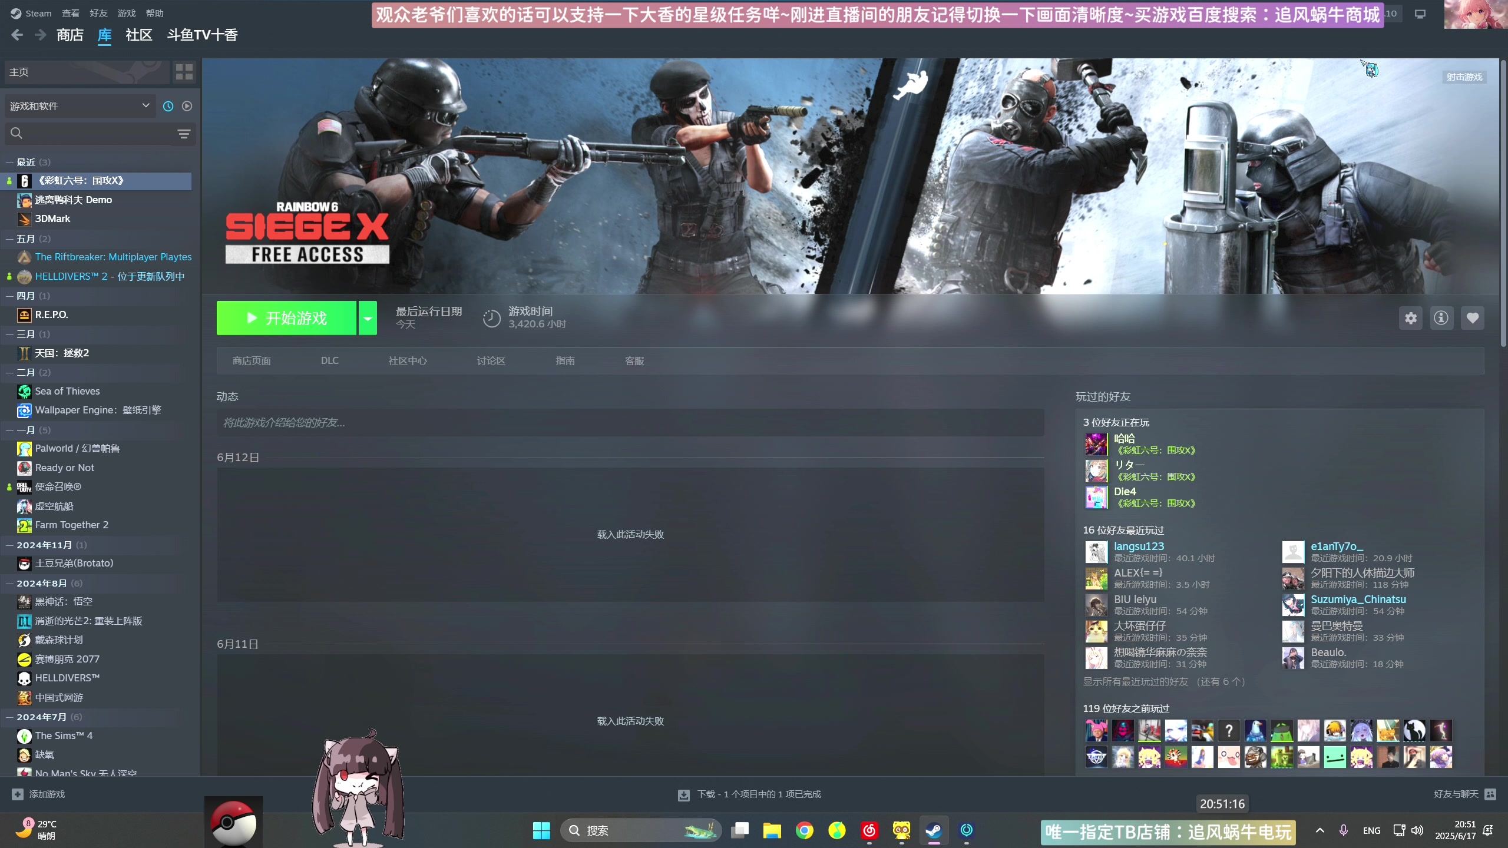Click friend Die4 avatar
This screenshot has height=848, width=1508.
click(x=1096, y=497)
